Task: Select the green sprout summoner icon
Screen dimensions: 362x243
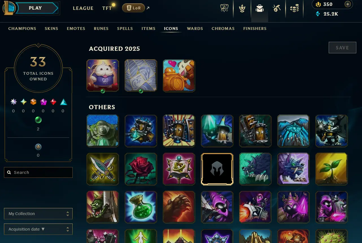Action: point(331,169)
